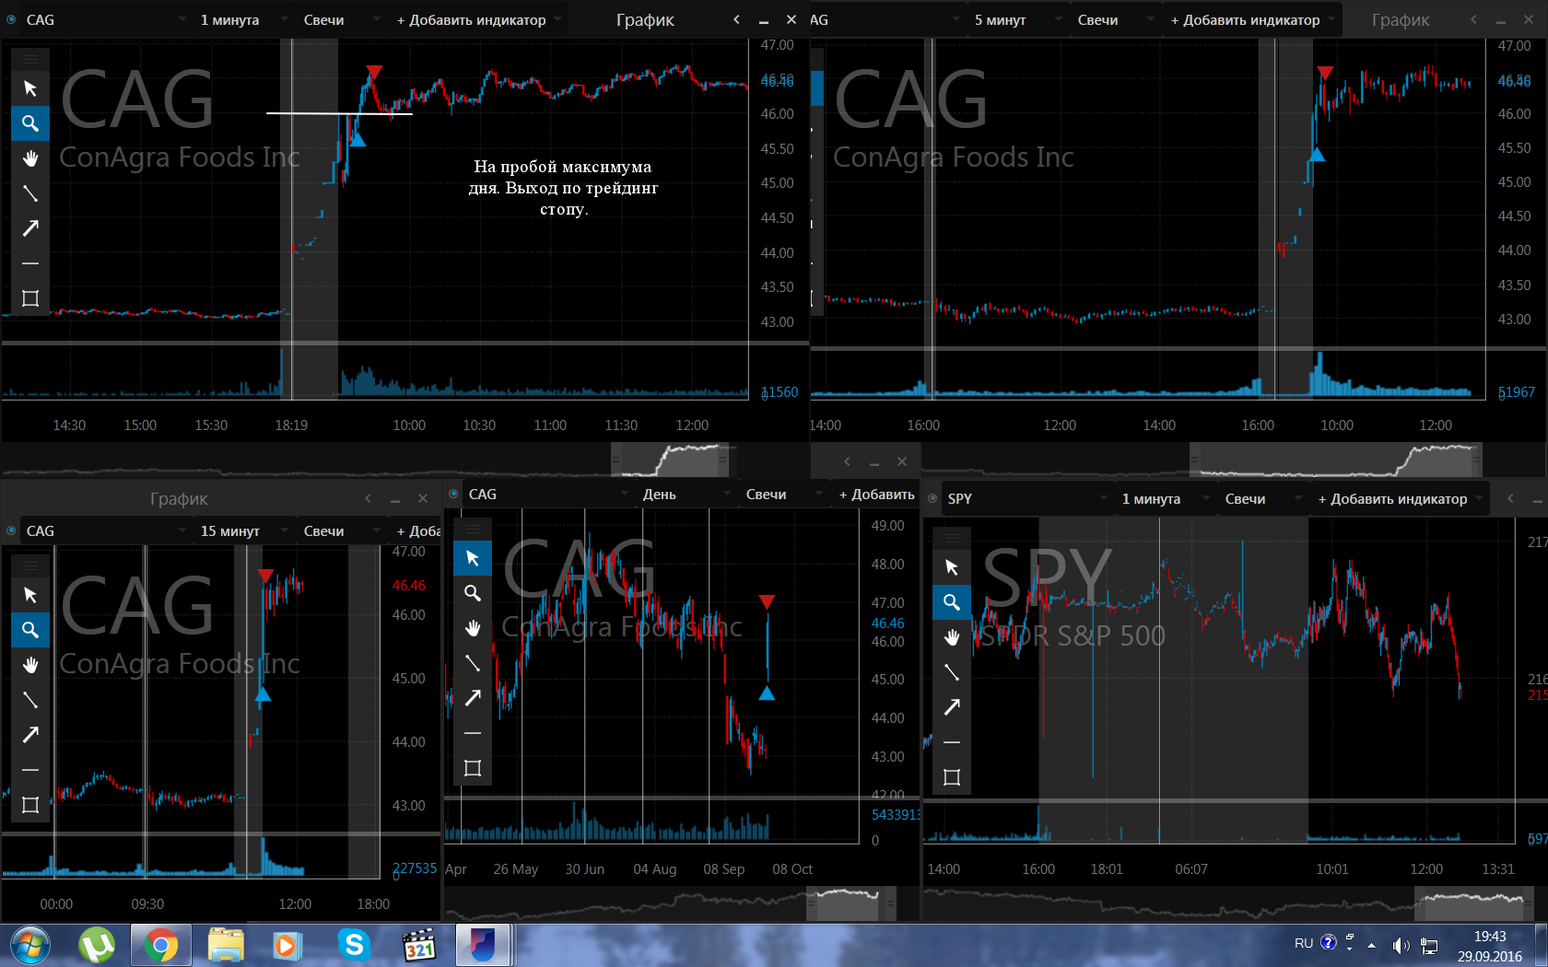Open Skype from the taskbar

(354, 946)
